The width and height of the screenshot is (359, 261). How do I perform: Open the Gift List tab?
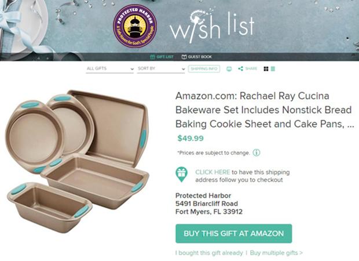[162, 57]
